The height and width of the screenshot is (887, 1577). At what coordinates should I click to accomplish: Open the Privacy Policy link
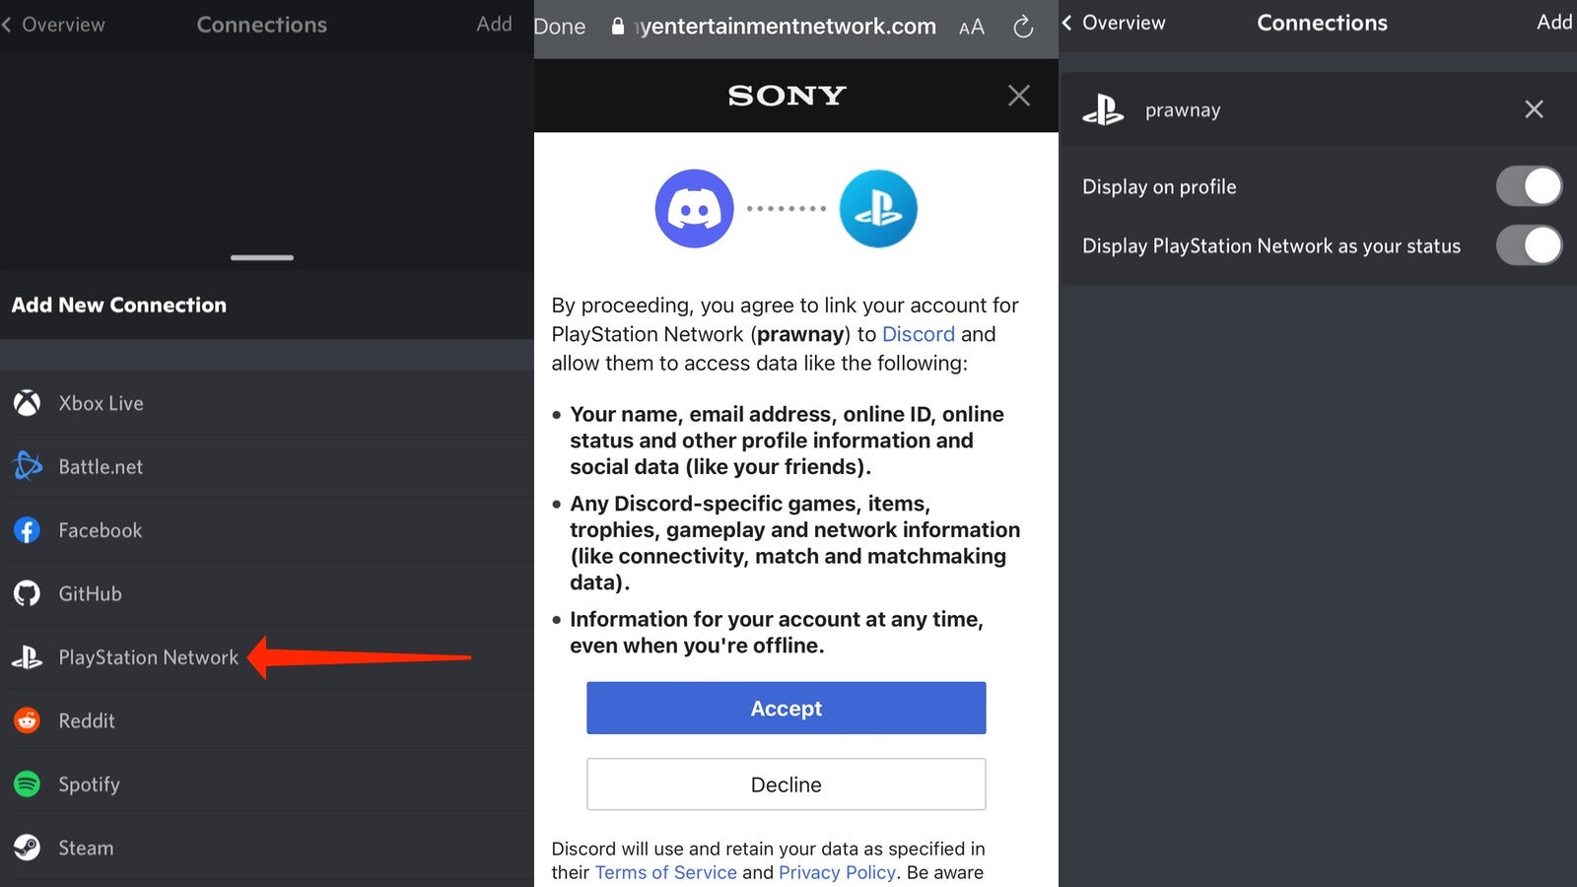tap(838, 872)
